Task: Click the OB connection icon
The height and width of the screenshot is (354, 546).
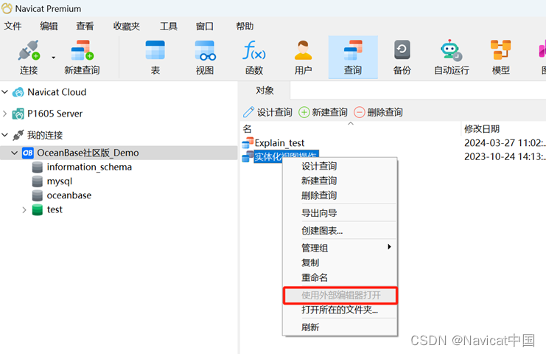Action: coord(28,153)
